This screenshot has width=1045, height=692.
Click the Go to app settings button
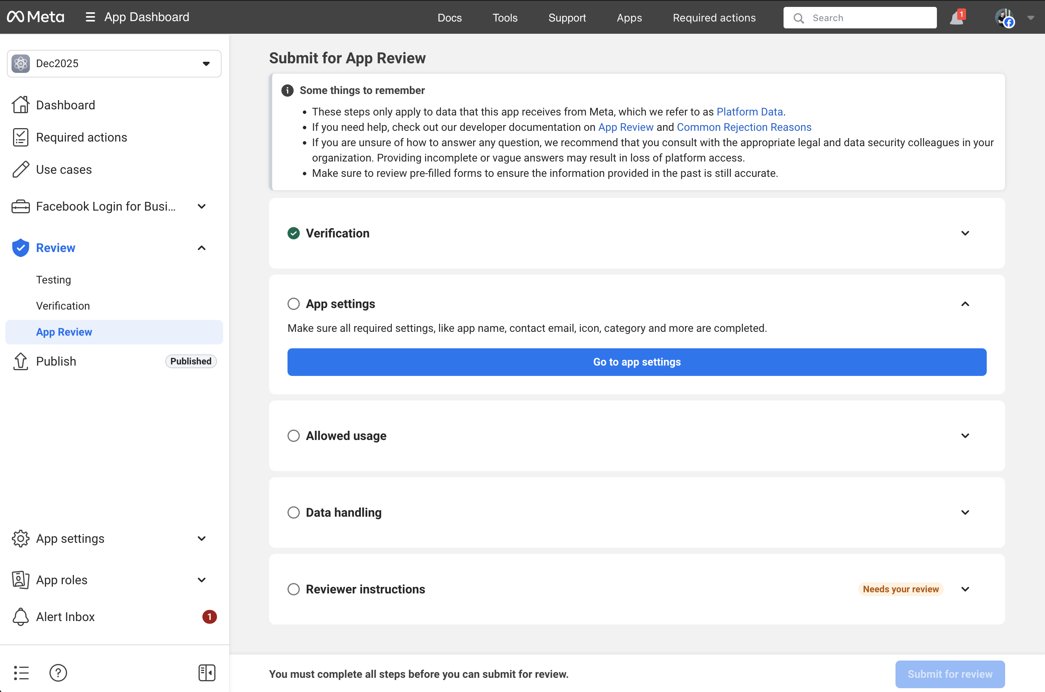pos(636,362)
